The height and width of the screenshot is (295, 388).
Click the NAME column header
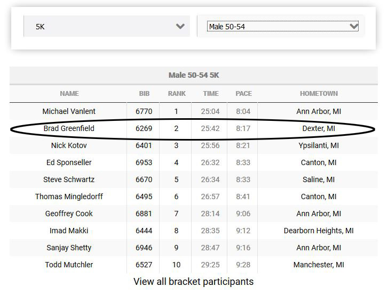coord(69,94)
